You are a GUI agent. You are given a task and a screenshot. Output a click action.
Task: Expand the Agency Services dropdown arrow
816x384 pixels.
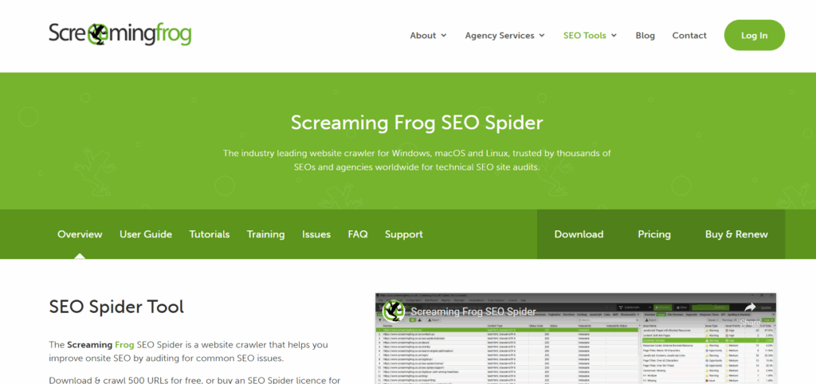542,35
